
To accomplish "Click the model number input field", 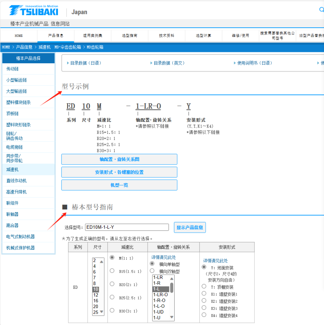I will [127, 227].
